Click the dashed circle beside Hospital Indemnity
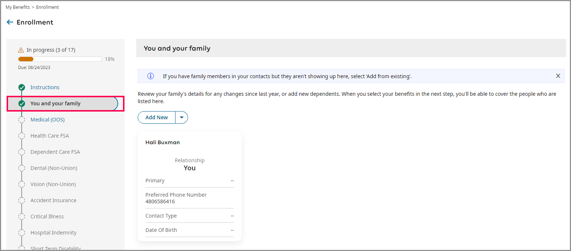 pyautogui.click(x=22, y=233)
